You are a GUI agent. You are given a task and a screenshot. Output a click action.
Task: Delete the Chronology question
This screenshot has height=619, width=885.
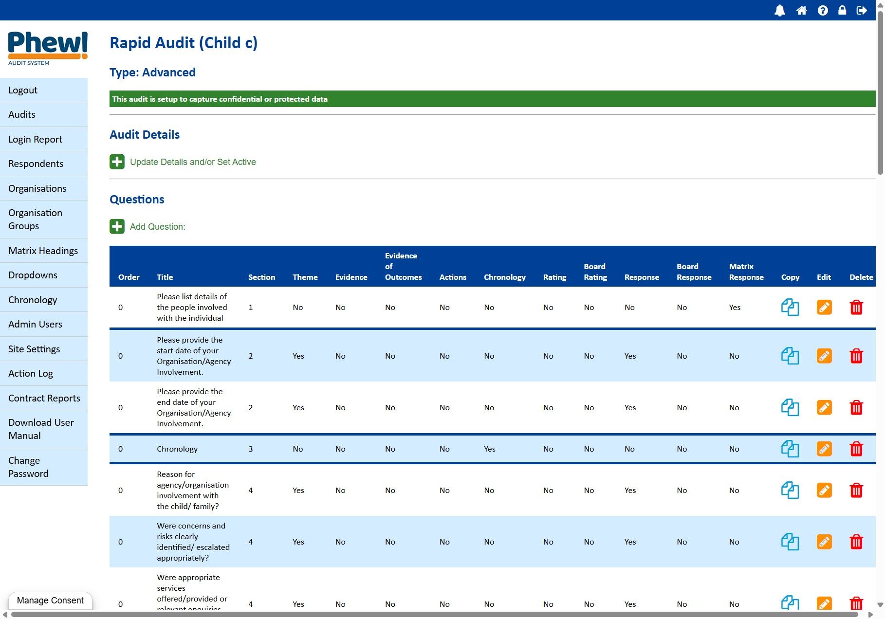(856, 449)
